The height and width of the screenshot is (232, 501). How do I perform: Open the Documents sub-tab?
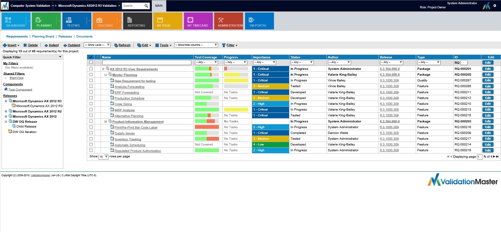tap(84, 37)
